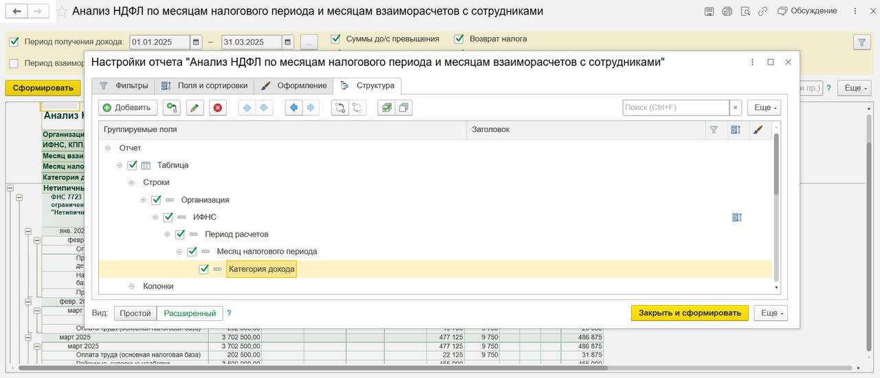The width and height of the screenshot is (880, 378).
Task: Switch to the Оформление tab
Action: pos(293,86)
